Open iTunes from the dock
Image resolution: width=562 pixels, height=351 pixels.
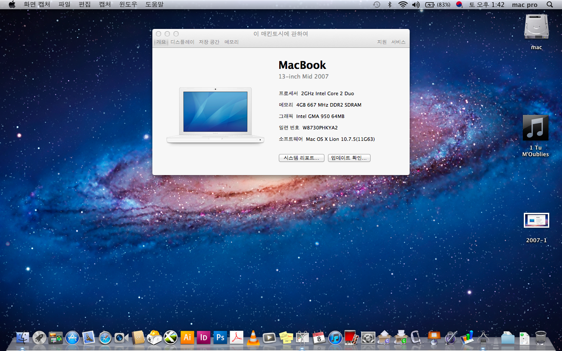click(x=335, y=337)
